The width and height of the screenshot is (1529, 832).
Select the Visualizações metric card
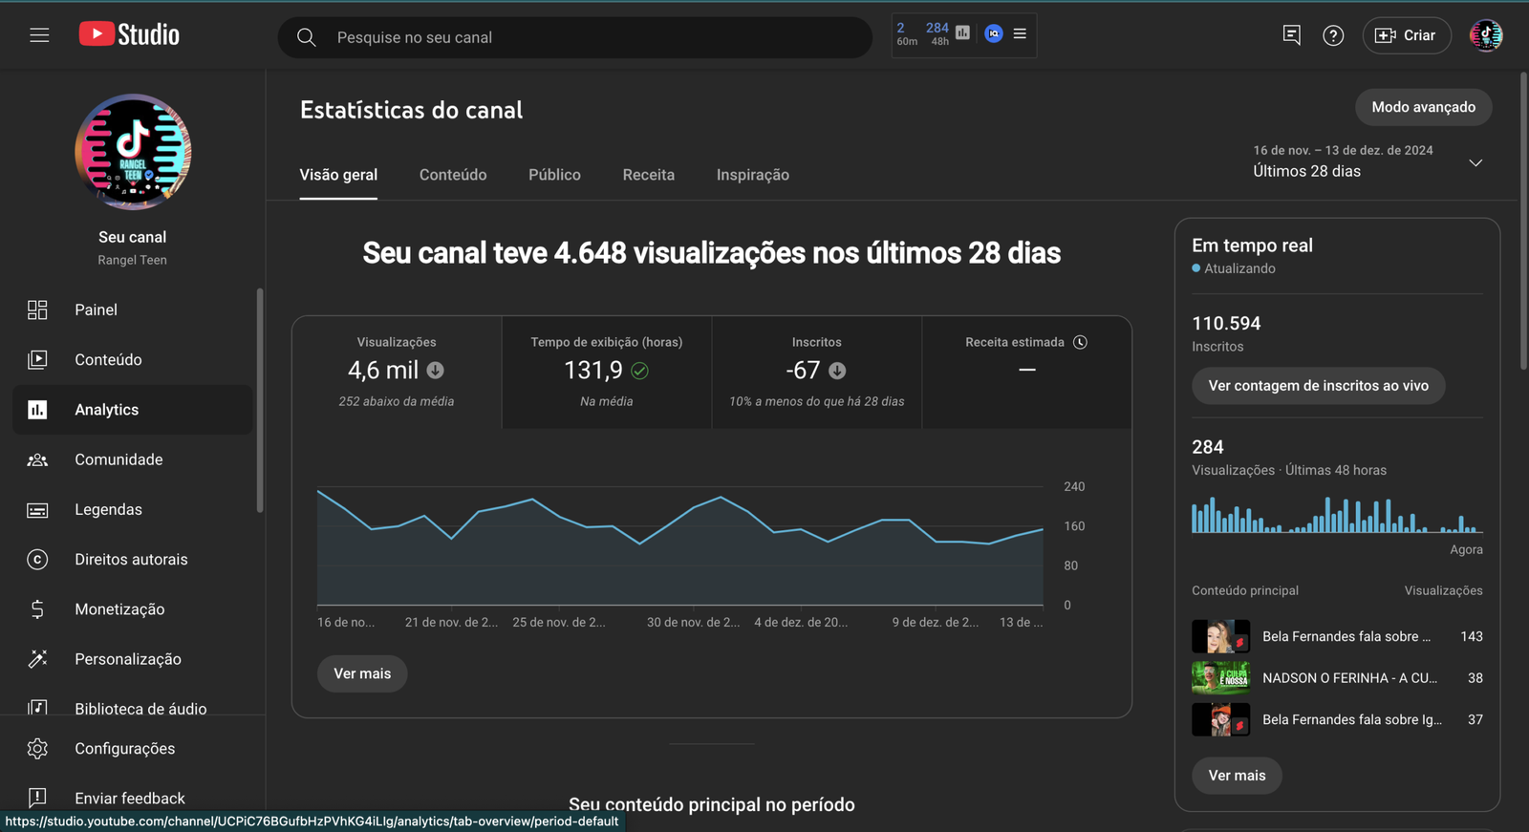point(397,372)
